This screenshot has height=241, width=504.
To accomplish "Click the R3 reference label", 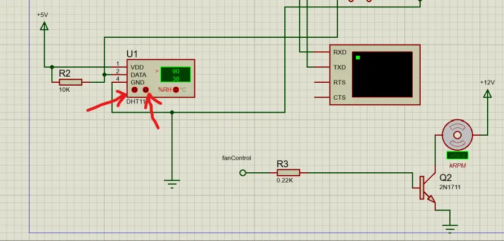I will click(283, 164).
